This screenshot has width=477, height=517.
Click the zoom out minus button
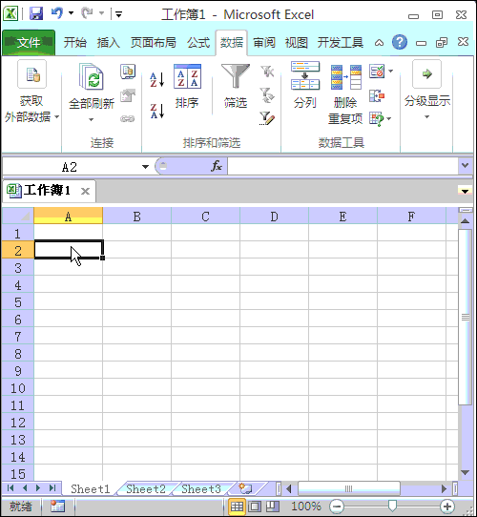pyautogui.click(x=337, y=507)
